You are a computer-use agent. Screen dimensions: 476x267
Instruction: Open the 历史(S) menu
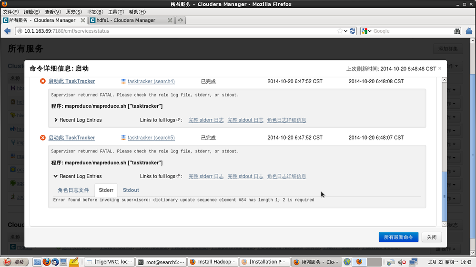[74, 12]
